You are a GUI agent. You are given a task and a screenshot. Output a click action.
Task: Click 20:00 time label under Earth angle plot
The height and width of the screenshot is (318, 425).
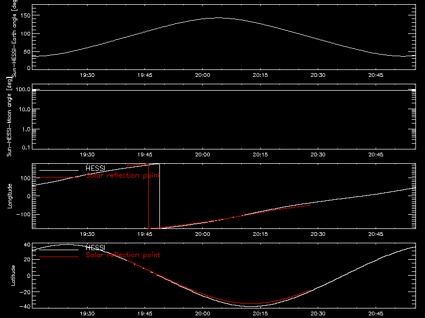pyautogui.click(x=202, y=75)
